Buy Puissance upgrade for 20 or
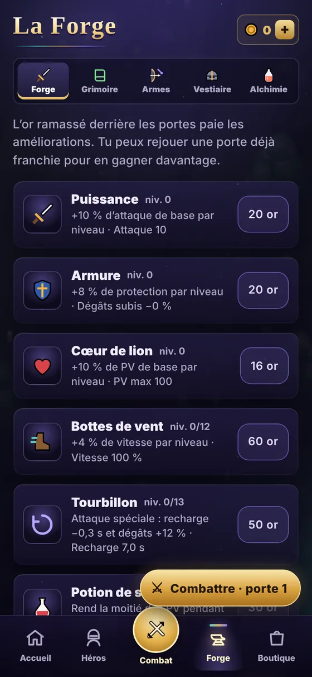The image size is (312, 677). coord(263,214)
